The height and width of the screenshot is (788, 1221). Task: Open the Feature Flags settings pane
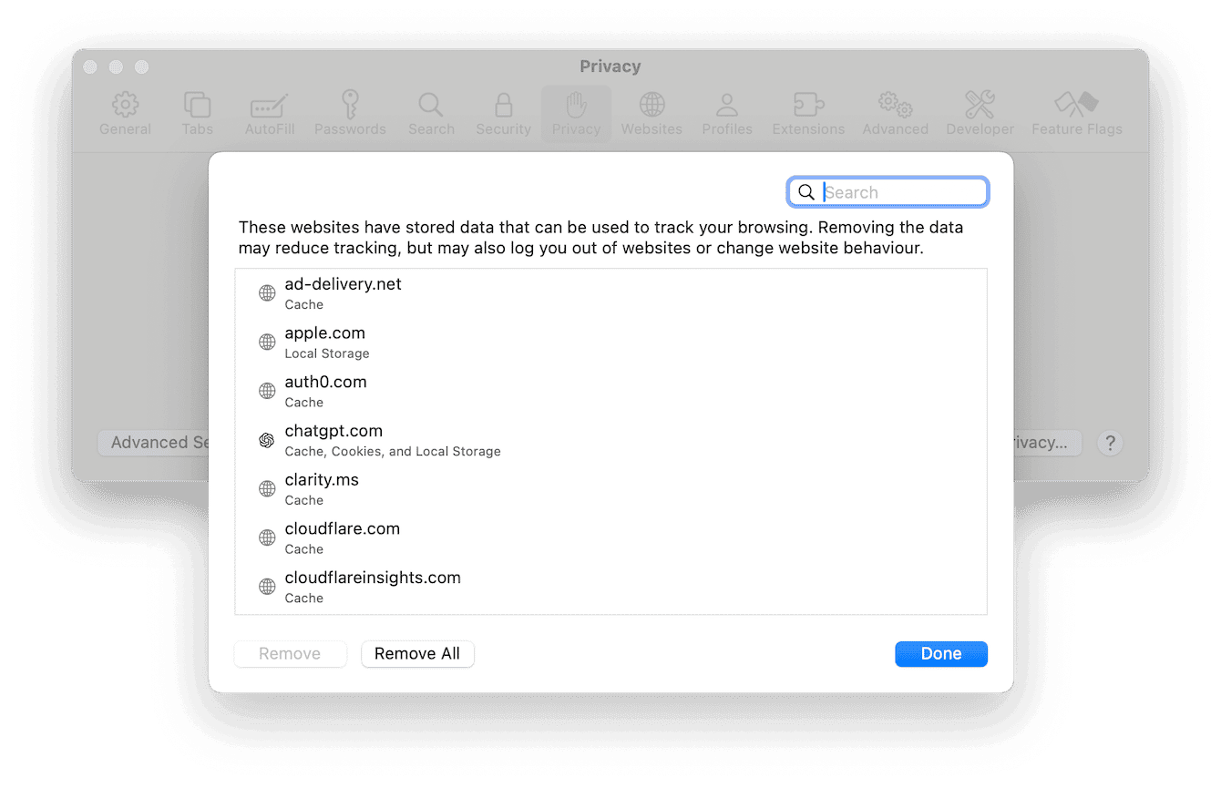click(1076, 113)
